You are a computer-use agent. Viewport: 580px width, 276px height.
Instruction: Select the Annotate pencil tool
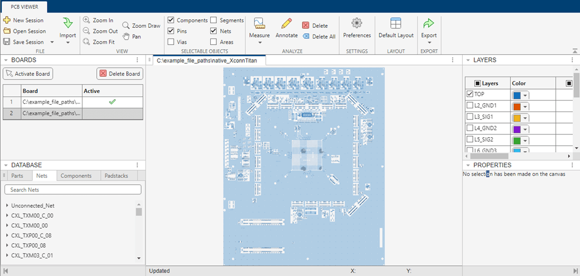point(287,24)
